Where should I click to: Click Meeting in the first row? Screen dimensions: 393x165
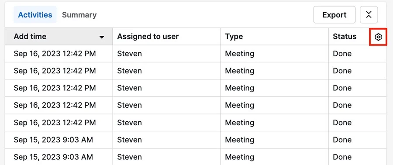[x=239, y=54]
